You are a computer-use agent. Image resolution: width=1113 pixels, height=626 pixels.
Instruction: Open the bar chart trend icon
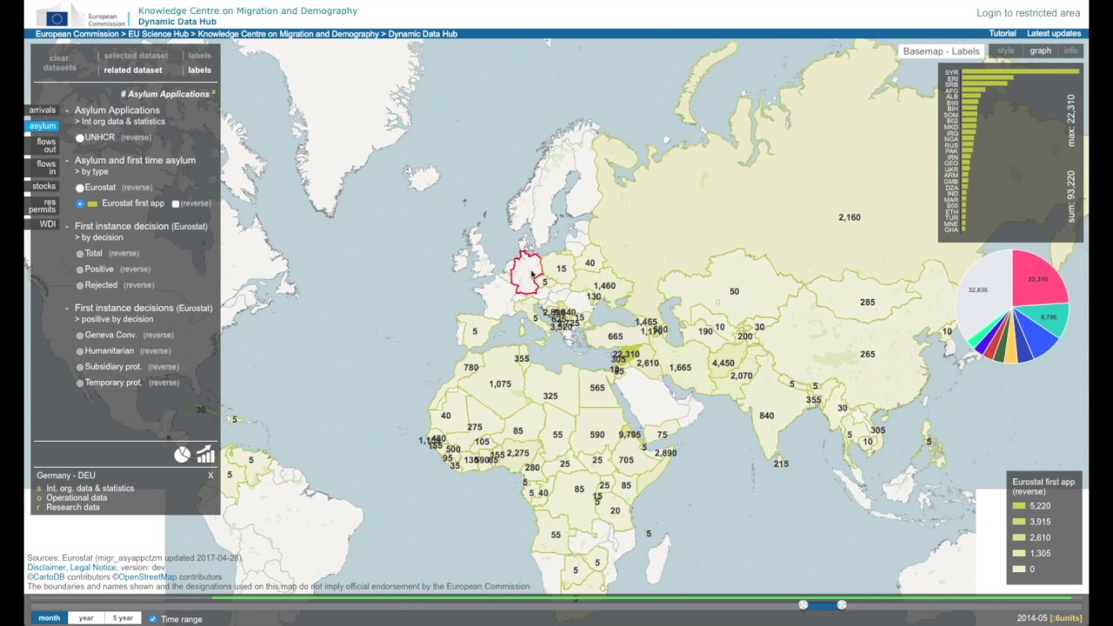coord(205,454)
